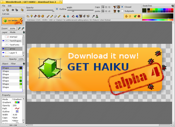Screen dimensions: 175x127
Task: Select the yellow pushpin tool
Action: tap(32, 16)
